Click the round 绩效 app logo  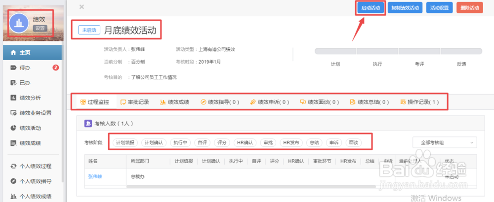[x=19, y=23]
